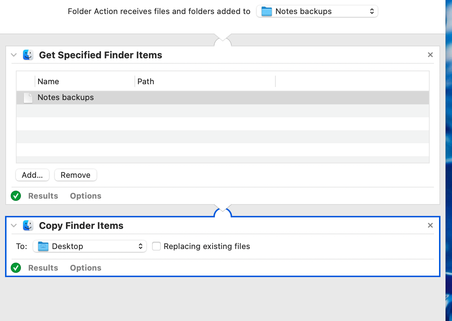Click the Remove button

[75, 175]
